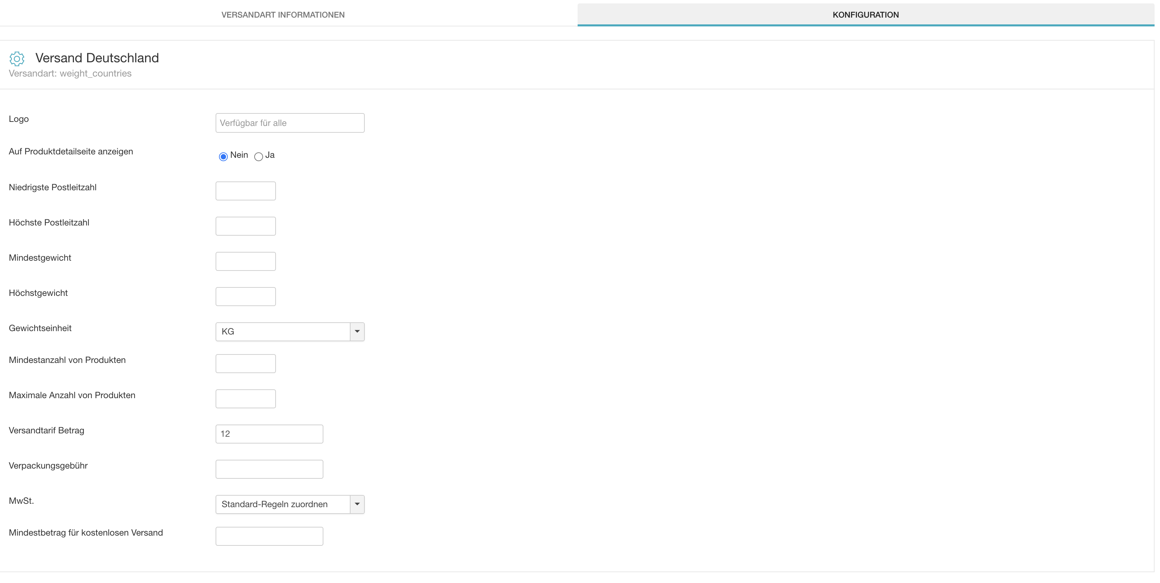Click the Logo field showing Verfügbar für alle
1160x583 pixels.
pyautogui.click(x=289, y=123)
